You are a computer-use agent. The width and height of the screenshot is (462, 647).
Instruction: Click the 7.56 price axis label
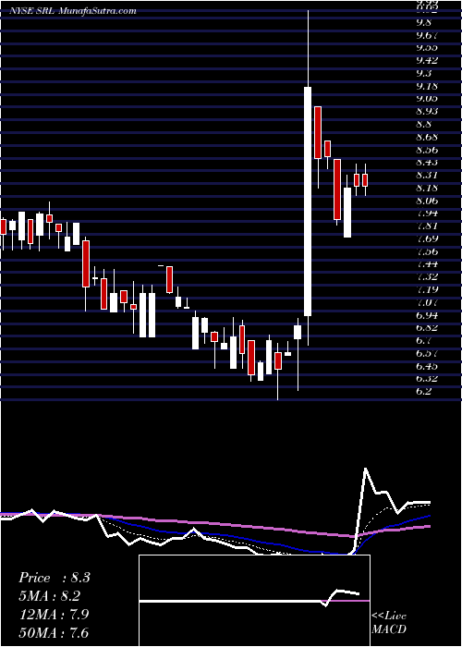pyautogui.click(x=427, y=251)
